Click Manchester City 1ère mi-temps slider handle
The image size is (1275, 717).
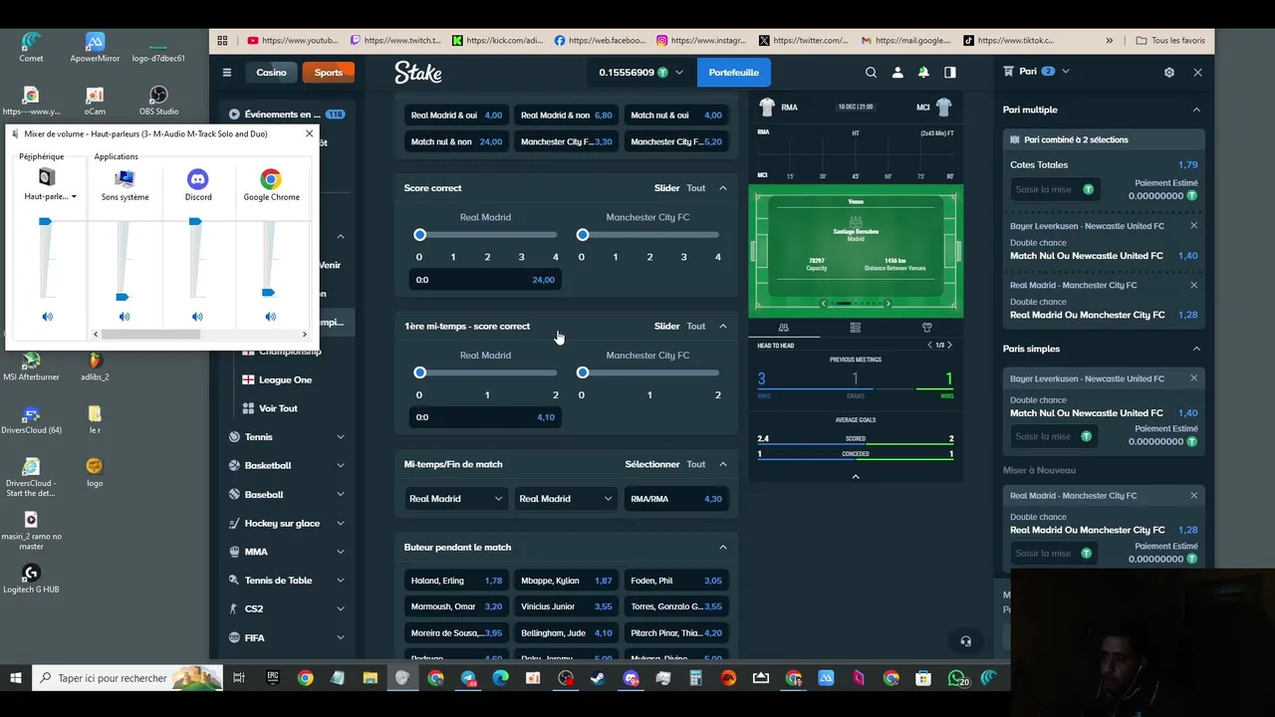tap(583, 372)
